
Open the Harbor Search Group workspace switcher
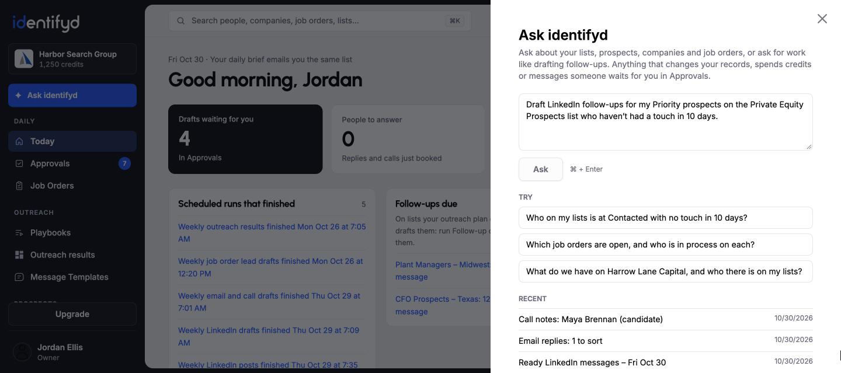pos(72,58)
